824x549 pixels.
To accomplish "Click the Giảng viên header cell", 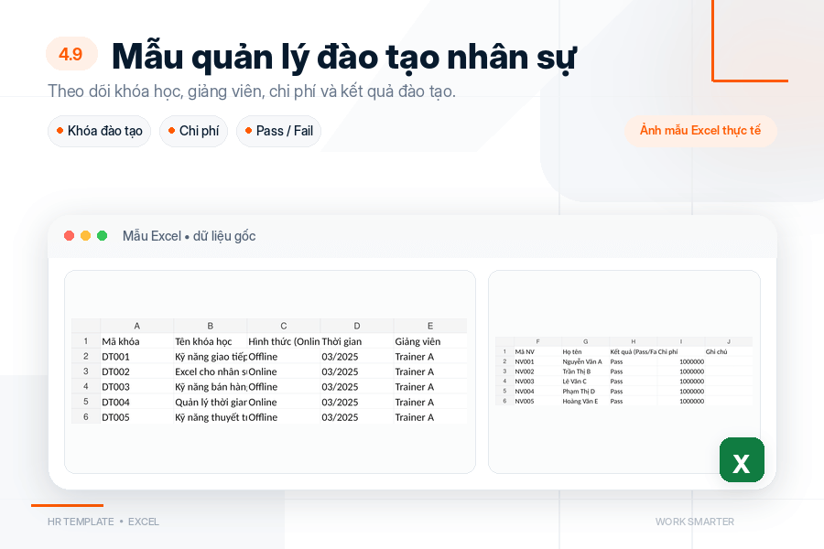I will [430, 341].
